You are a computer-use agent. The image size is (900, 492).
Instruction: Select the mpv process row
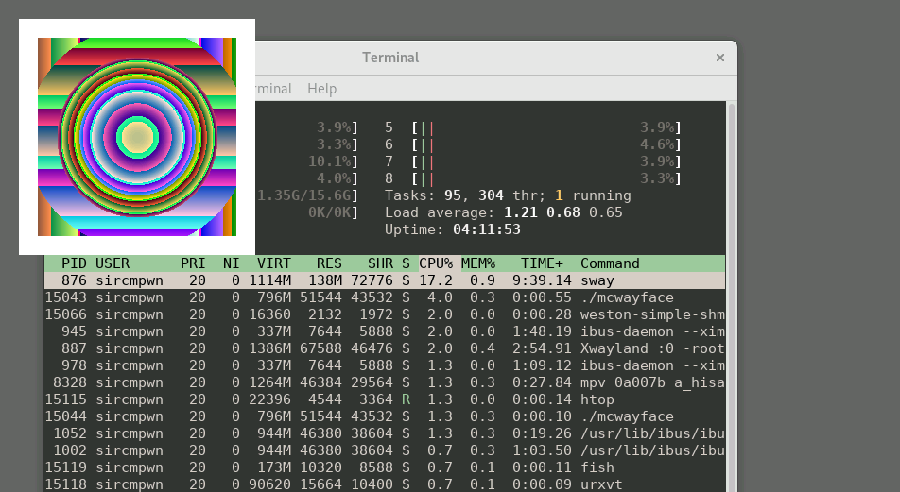[378, 382]
